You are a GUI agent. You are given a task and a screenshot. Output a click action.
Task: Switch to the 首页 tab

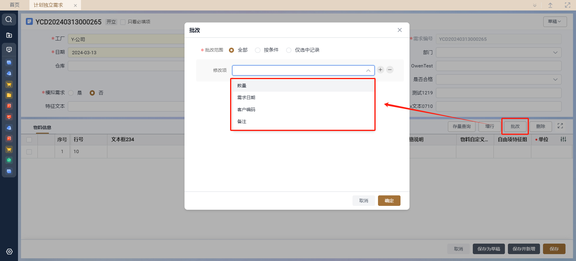[x=14, y=5]
